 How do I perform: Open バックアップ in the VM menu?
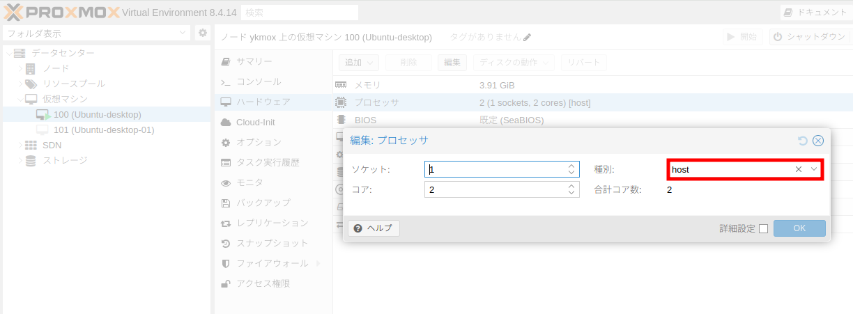click(x=273, y=203)
